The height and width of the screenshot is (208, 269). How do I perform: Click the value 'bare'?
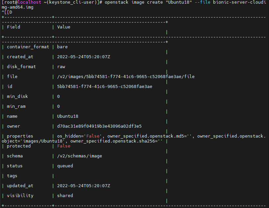[62, 47]
